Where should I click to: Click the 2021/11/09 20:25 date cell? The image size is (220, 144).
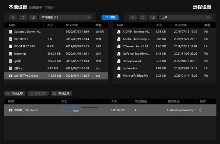click(x=186, y=53)
